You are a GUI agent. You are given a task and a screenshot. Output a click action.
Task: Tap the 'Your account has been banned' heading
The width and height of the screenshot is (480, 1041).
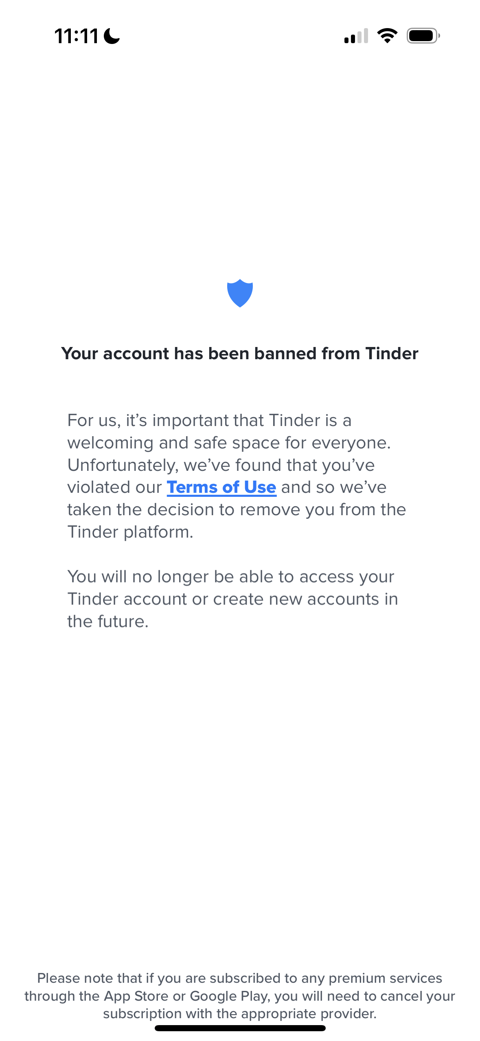pyautogui.click(x=240, y=354)
